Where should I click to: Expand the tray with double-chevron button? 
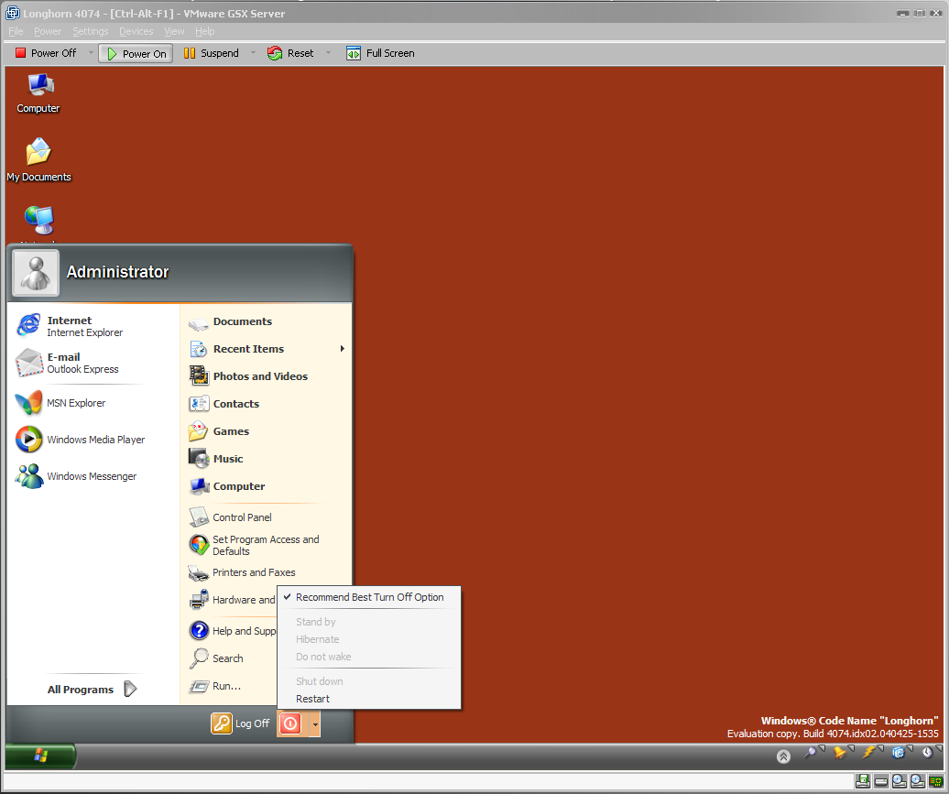(x=783, y=756)
